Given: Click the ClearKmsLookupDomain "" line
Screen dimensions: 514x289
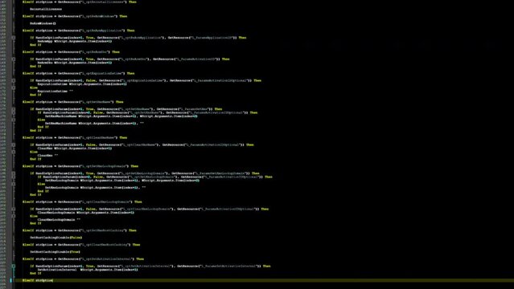Looking at the screenshot, I should click(59, 220).
